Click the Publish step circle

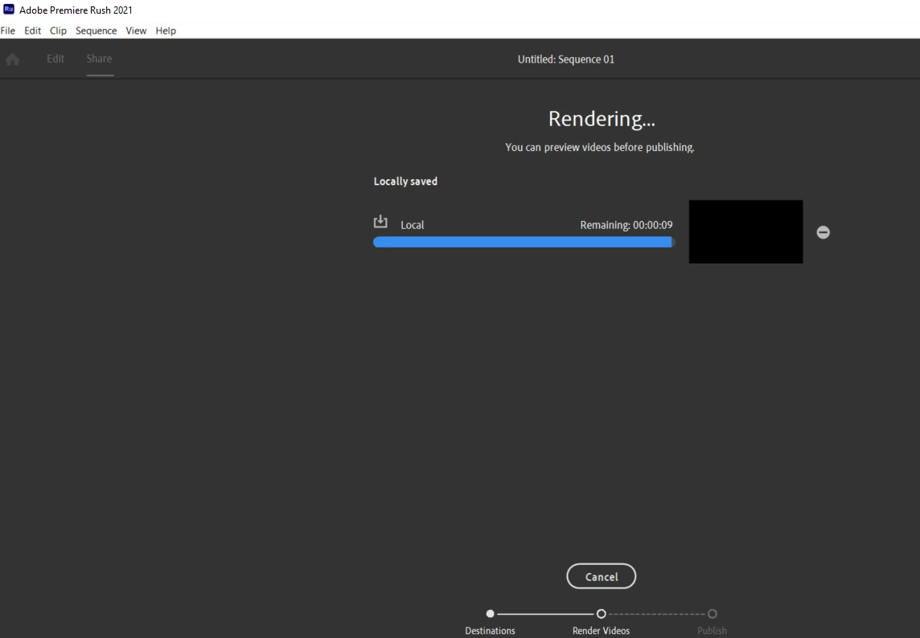(712, 613)
